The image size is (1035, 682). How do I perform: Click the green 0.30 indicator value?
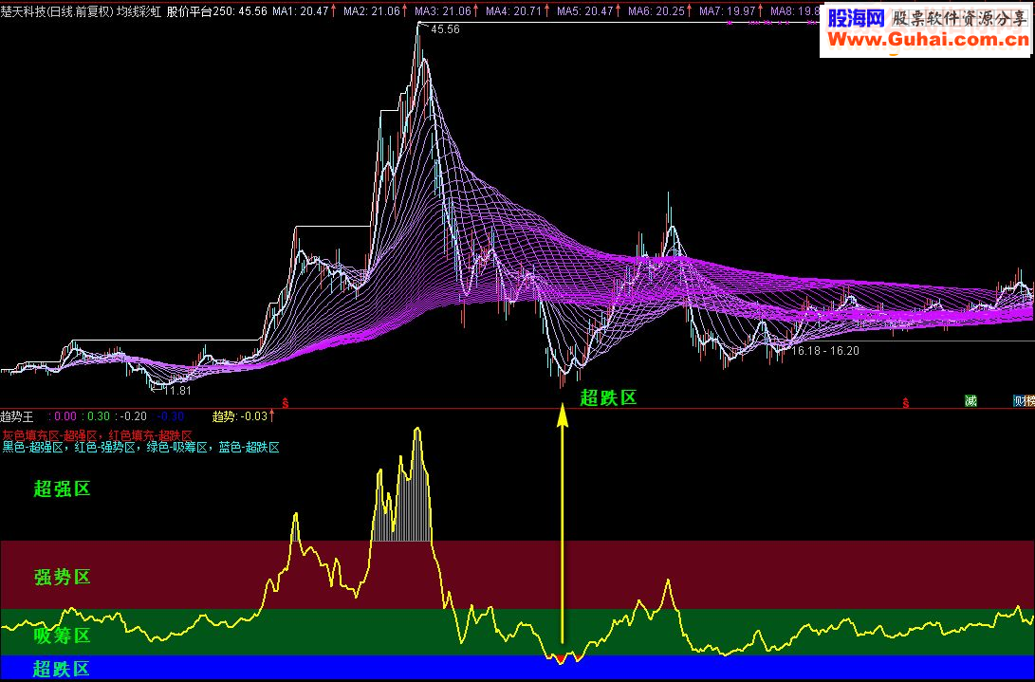(x=99, y=416)
